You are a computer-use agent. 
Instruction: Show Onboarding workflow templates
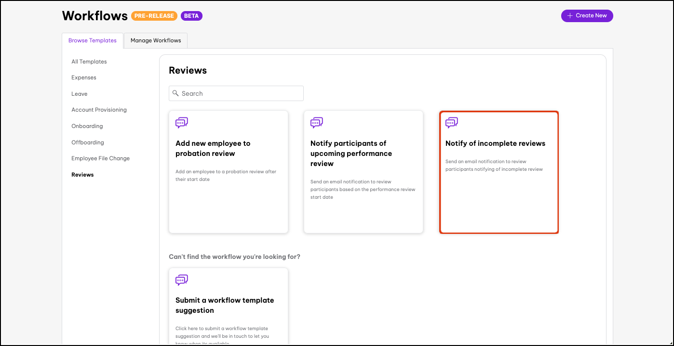pyautogui.click(x=87, y=126)
